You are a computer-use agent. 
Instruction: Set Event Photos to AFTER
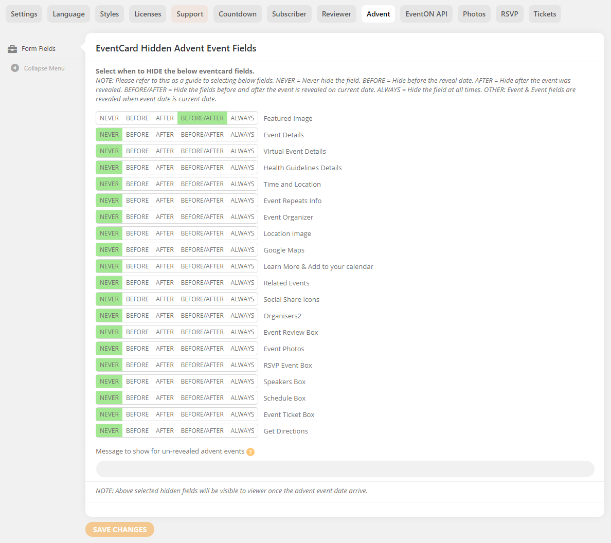pyautogui.click(x=165, y=348)
